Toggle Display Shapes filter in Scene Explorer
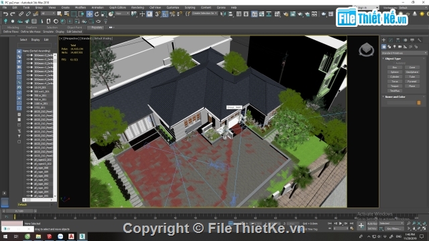The height and width of the screenshot is (241, 429). (19, 56)
